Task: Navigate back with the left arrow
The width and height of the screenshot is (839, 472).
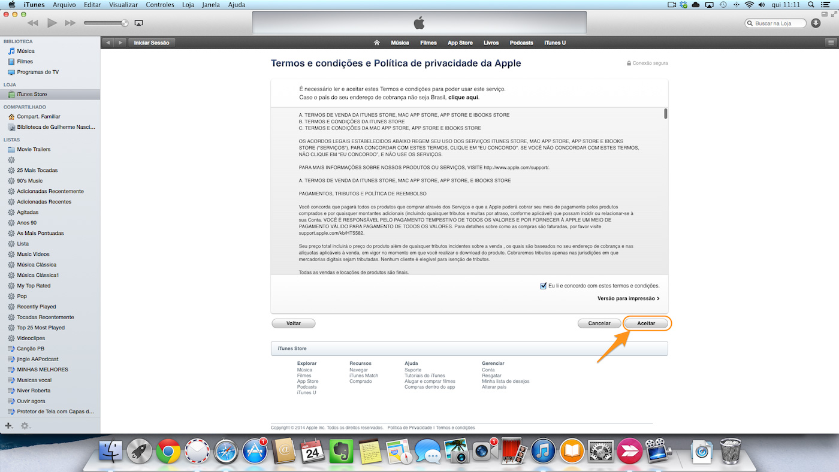Action: click(108, 43)
